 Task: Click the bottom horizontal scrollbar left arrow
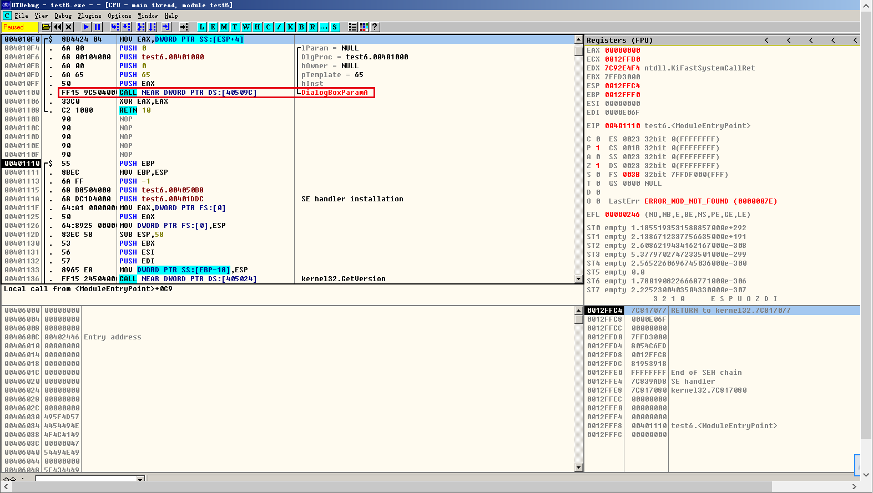coord(6,486)
